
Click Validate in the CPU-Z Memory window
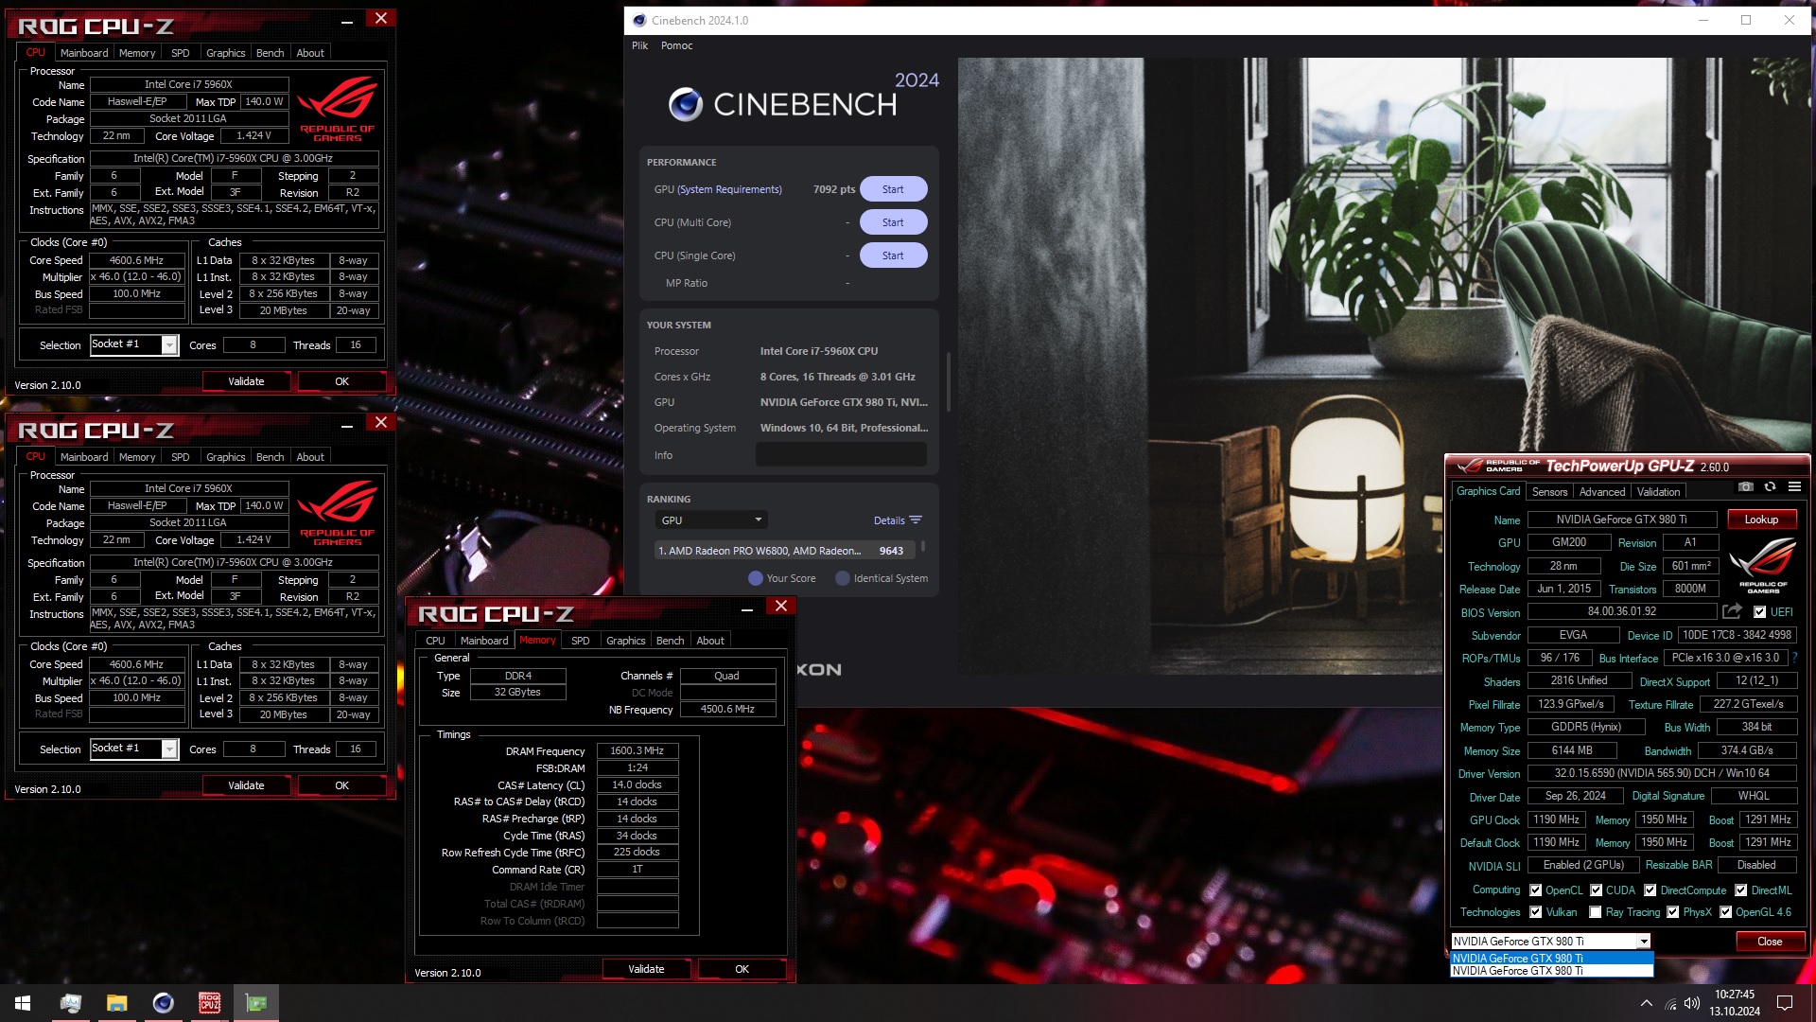[646, 969]
